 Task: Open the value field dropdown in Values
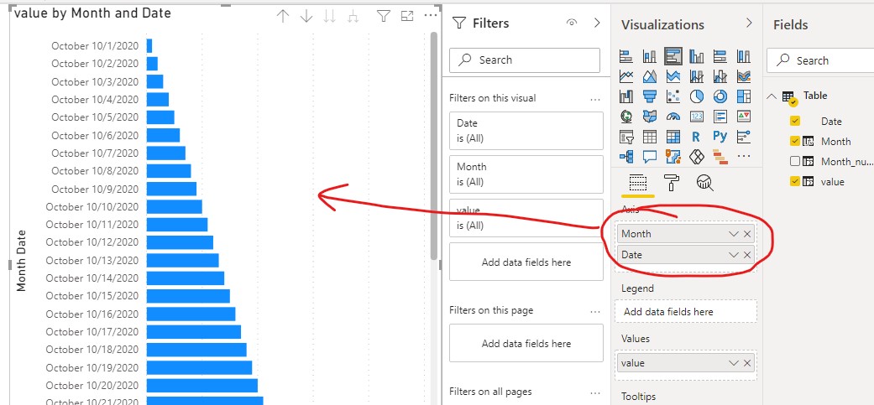(734, 363)
